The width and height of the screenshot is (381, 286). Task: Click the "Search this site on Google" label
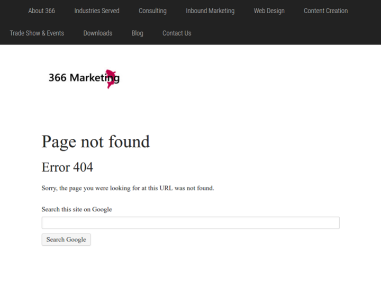77,209
